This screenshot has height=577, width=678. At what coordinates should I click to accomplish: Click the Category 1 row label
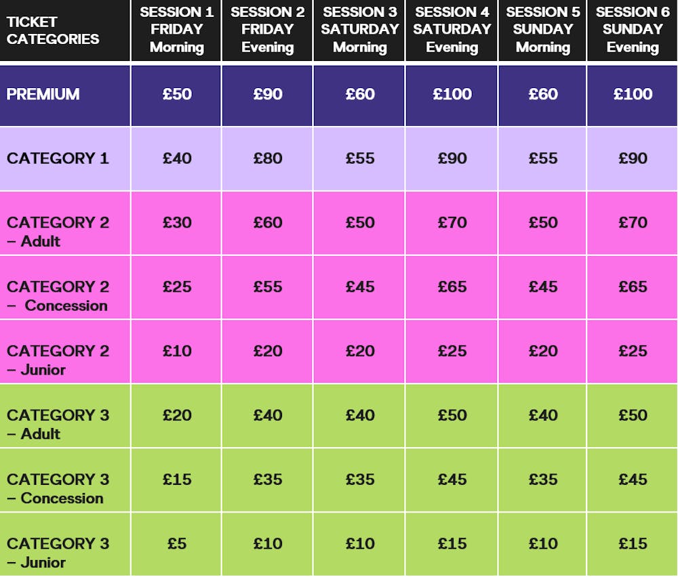click(x=58, y=158)
